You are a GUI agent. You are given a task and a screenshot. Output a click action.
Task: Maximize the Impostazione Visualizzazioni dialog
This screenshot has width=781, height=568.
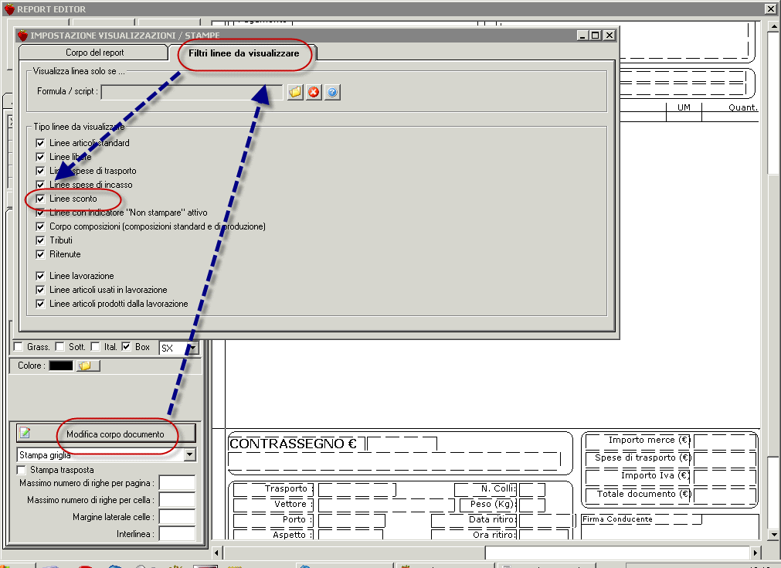(596, 36)
